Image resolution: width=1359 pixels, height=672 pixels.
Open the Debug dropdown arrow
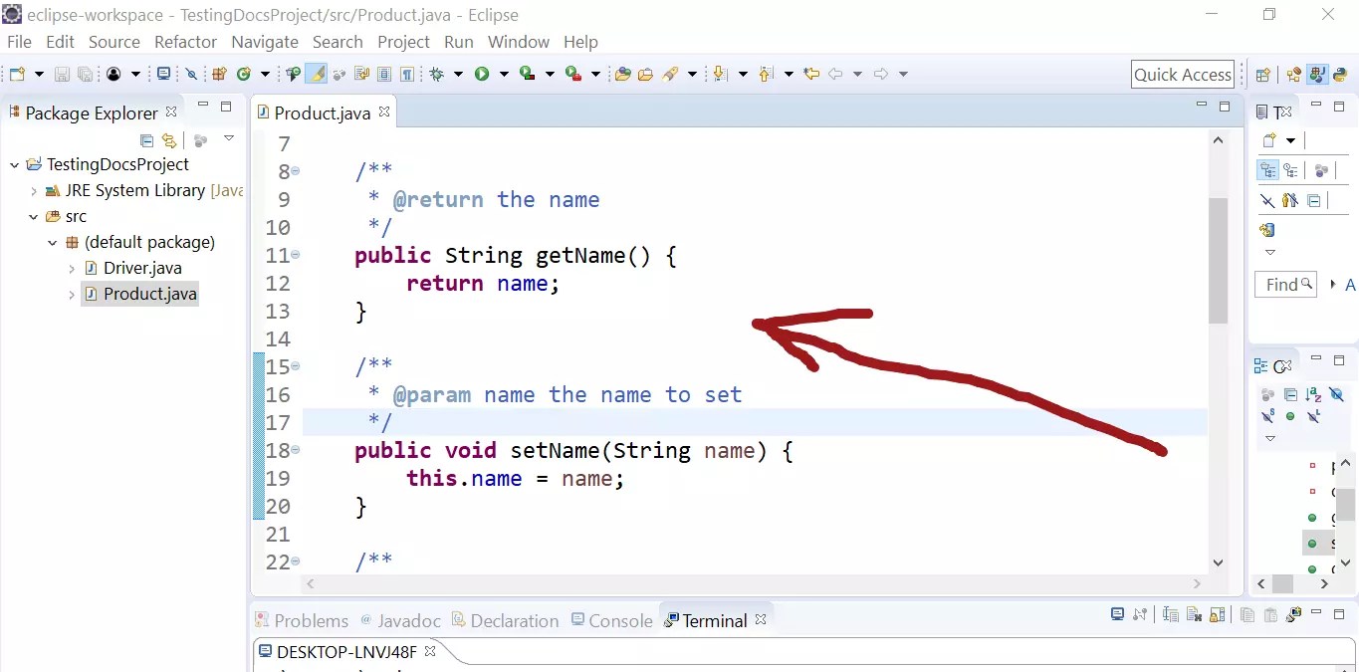(458, 74)
